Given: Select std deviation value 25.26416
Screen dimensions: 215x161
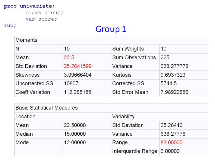Looking at the screenshot, I should (171, 125).
